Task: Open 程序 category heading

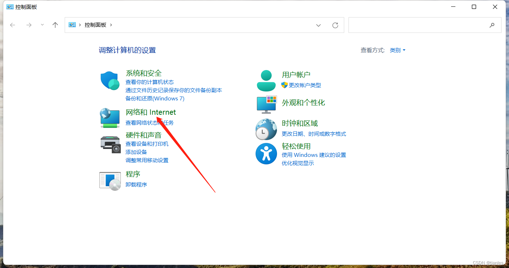Action: (133, 174)
